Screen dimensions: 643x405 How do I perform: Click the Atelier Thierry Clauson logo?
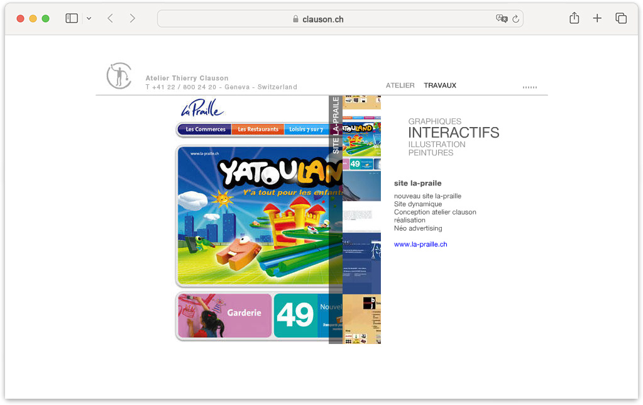coord(119,76)
